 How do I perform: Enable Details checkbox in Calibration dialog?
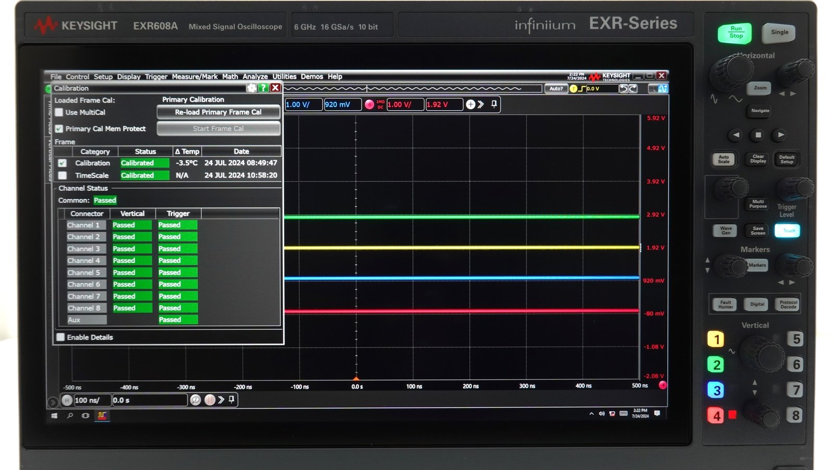coord(61,337)
